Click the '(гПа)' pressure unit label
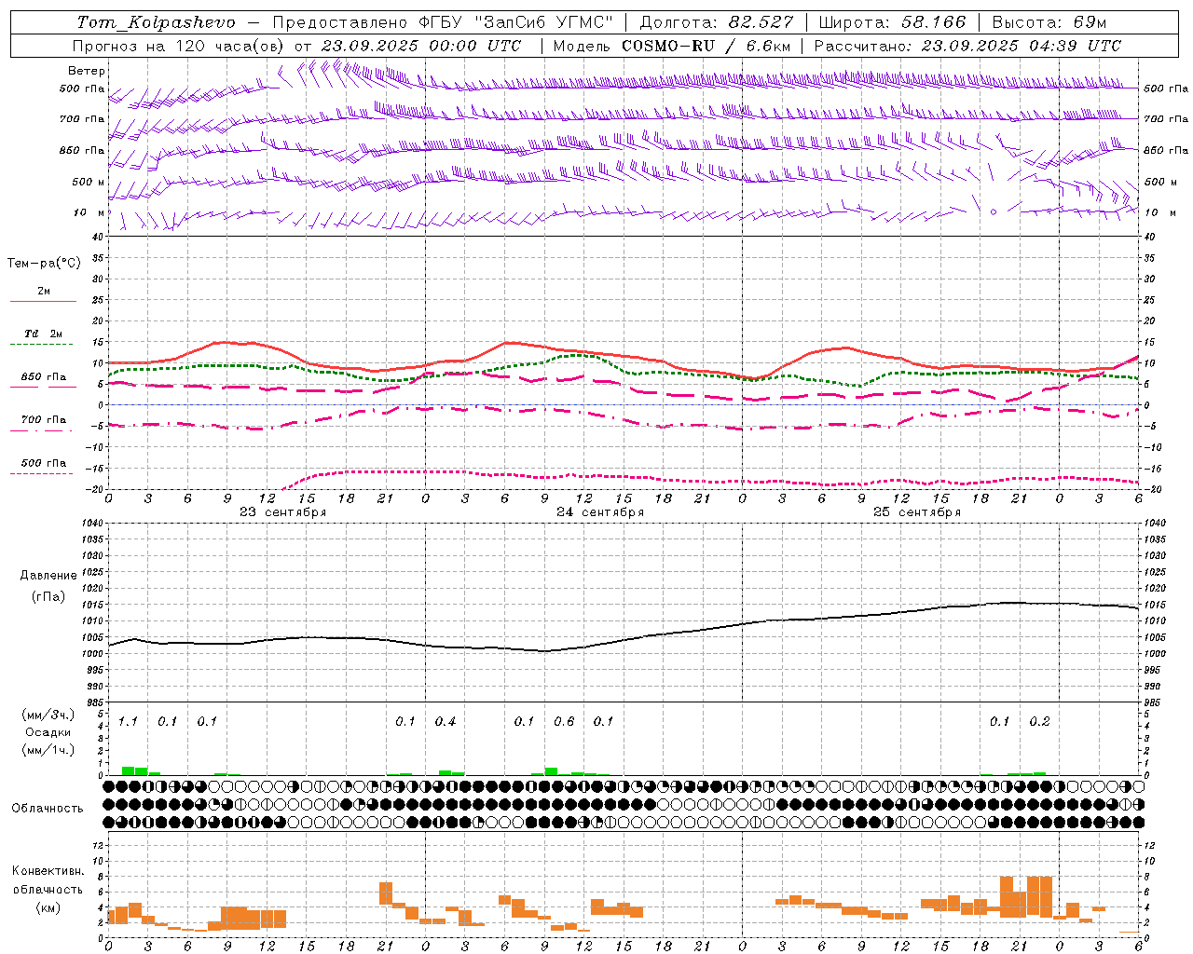 pyautogui.click(x=48, y=597)
